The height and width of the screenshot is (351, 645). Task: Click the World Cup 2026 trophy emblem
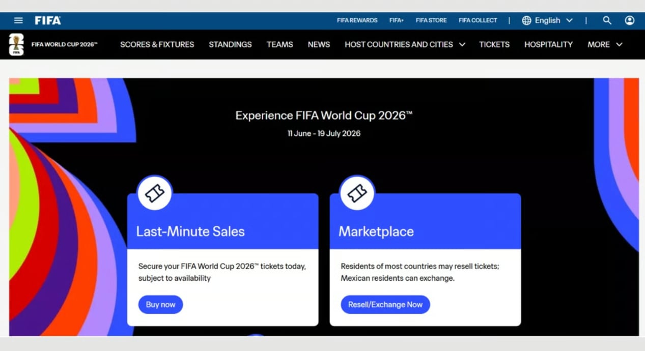click(16, 44)
